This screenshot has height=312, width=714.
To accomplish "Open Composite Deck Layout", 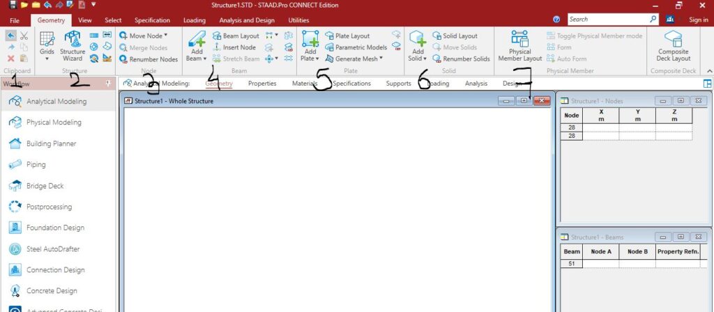I will [x=674, y=47].
